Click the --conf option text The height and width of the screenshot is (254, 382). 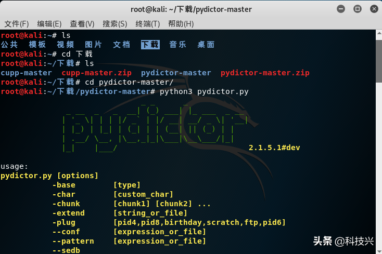pos(66,232)
